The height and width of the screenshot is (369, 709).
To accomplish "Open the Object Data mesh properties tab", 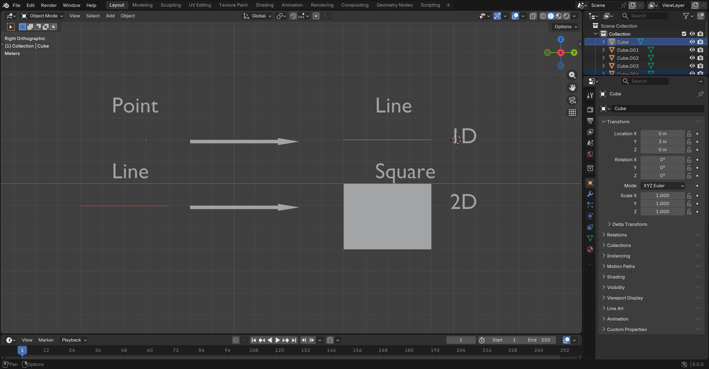I will [590, 238].
